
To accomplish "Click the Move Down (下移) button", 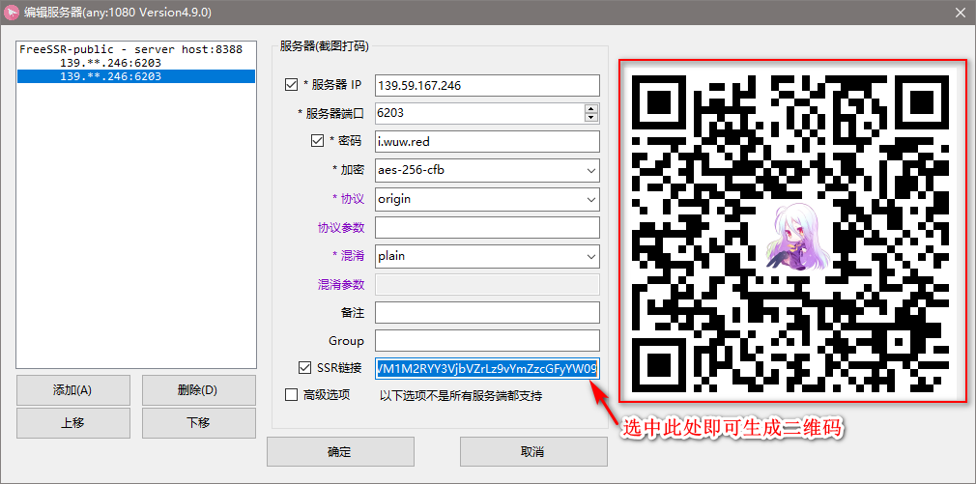I will point(198,423).
